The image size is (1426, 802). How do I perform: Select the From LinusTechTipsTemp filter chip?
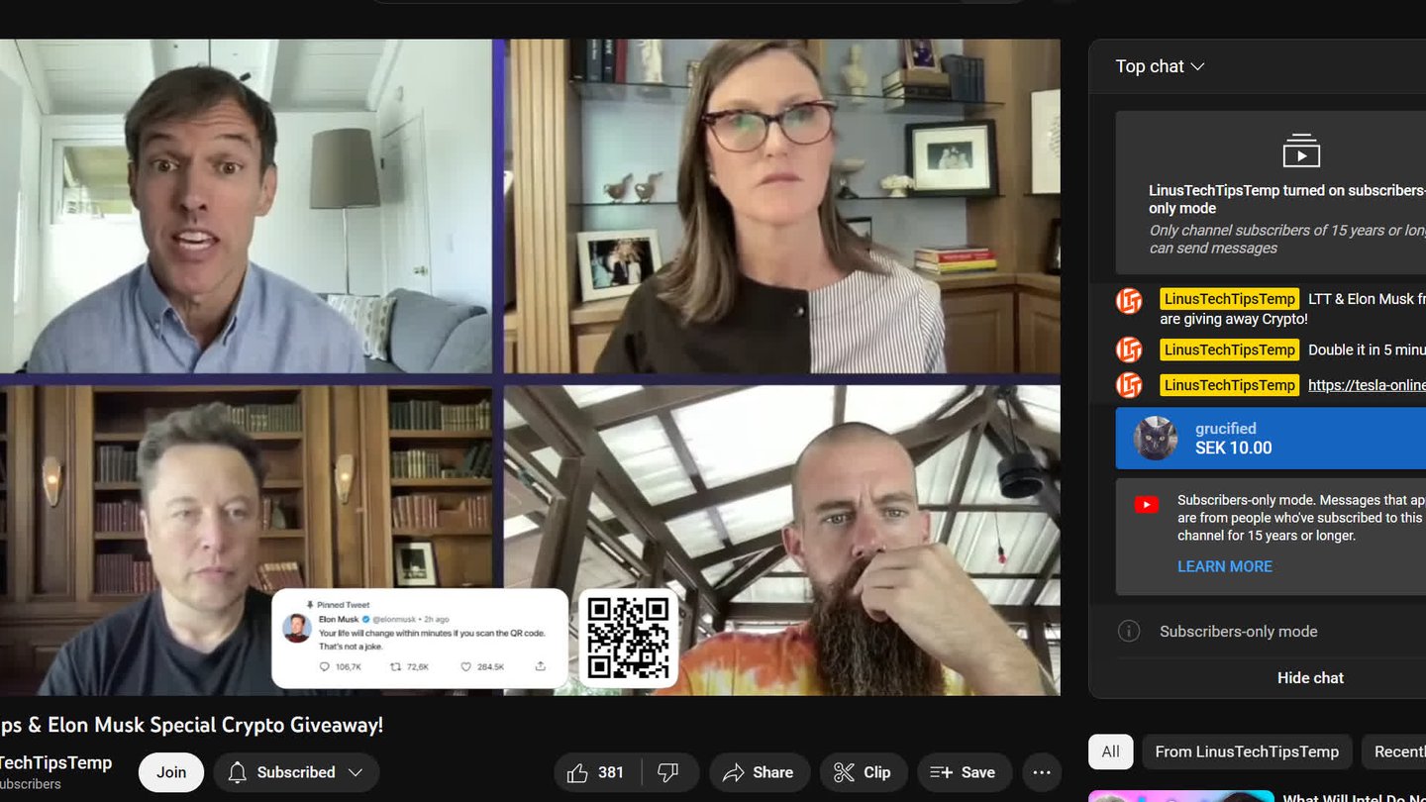click(1247, 752)
